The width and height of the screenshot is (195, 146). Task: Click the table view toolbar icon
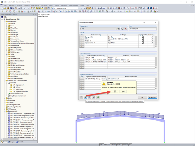(48, 8)
